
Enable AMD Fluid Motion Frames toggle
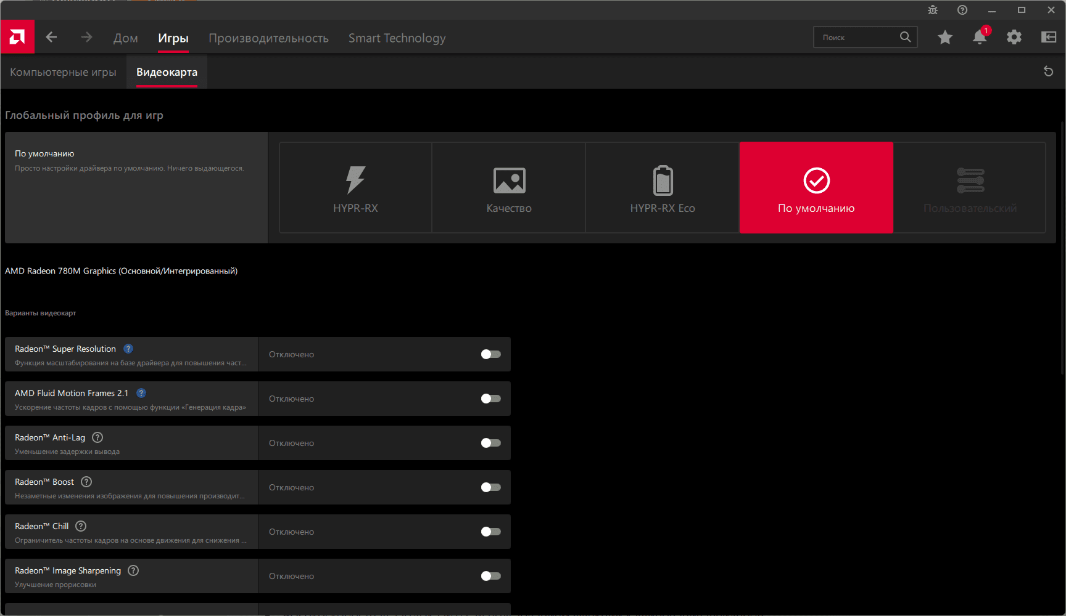pyautogui.click(x=491, y=399)
